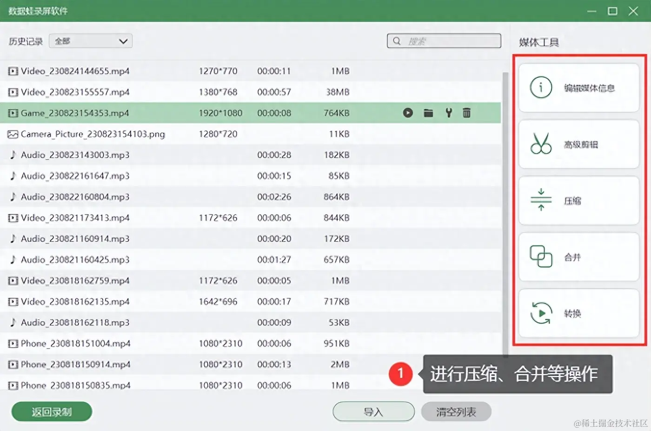Click video icon of Video_230824144655.mp4
This screenshot has height=431, width=651.
click(x=13, y=71)
